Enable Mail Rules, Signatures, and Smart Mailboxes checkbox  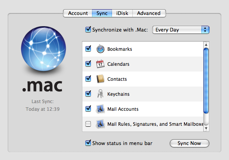pyautogui.click(x=88, y=124)
